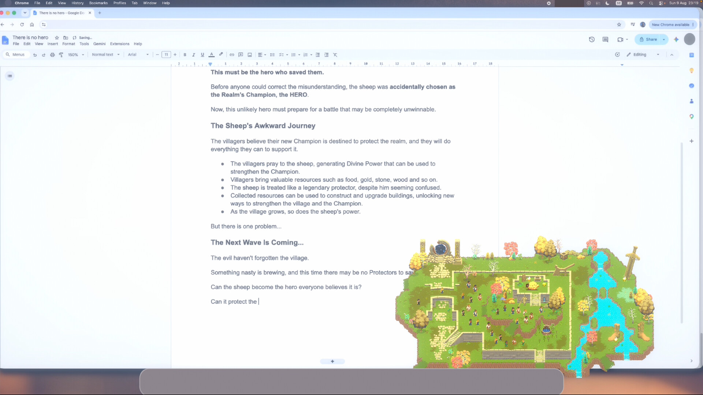Star the document
Image resolution: width=703 pixels, height=395 pixels.
point(57,38)
